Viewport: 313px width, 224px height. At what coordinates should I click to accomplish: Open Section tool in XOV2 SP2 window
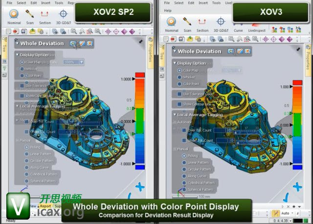point(45,17)
